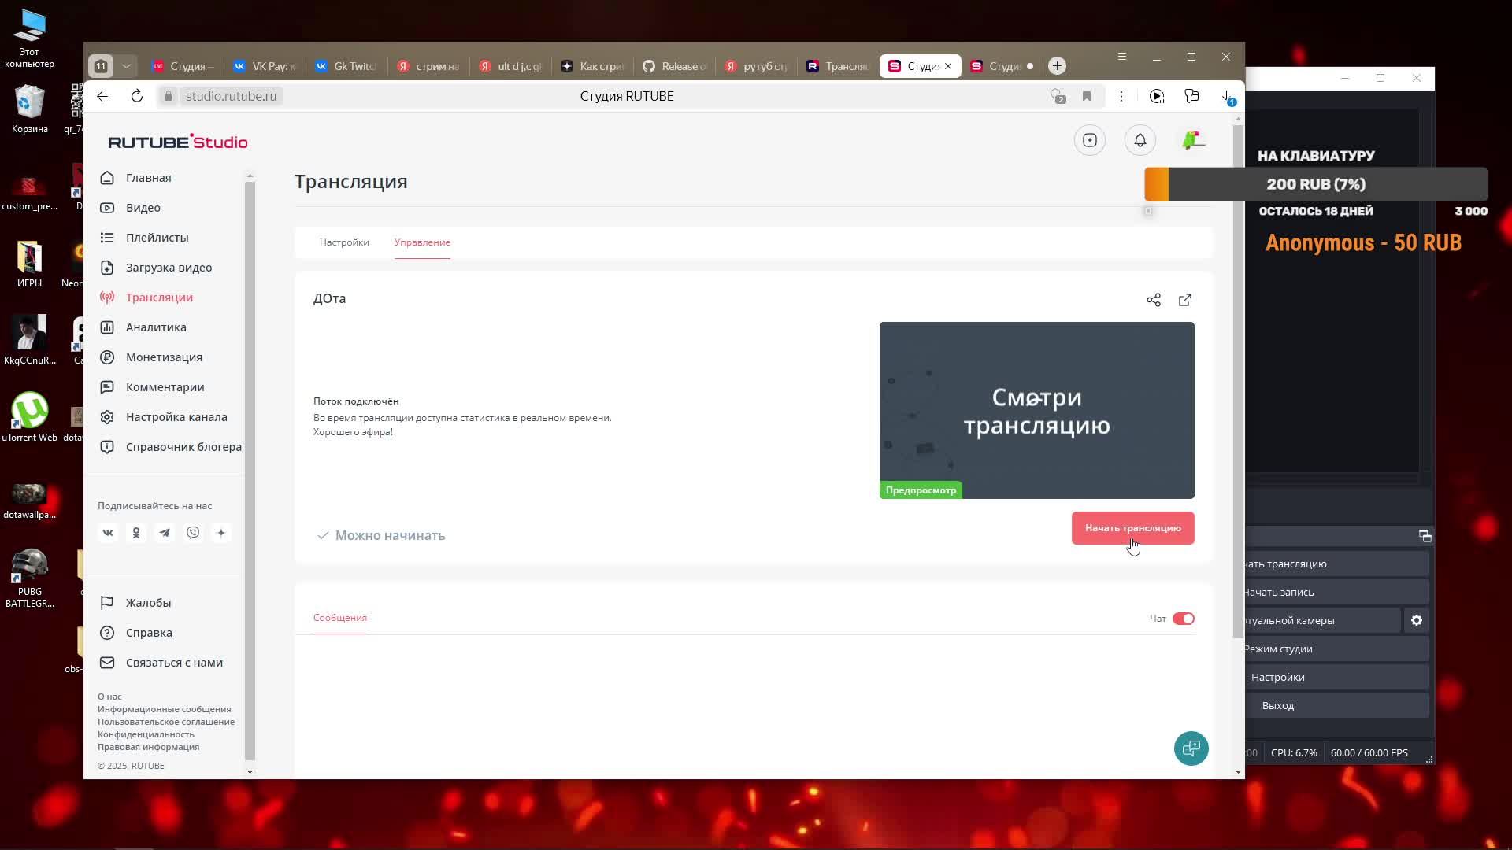Open the browser downloads icon
The image size is (1512, 850).
tap(1227, 96)
